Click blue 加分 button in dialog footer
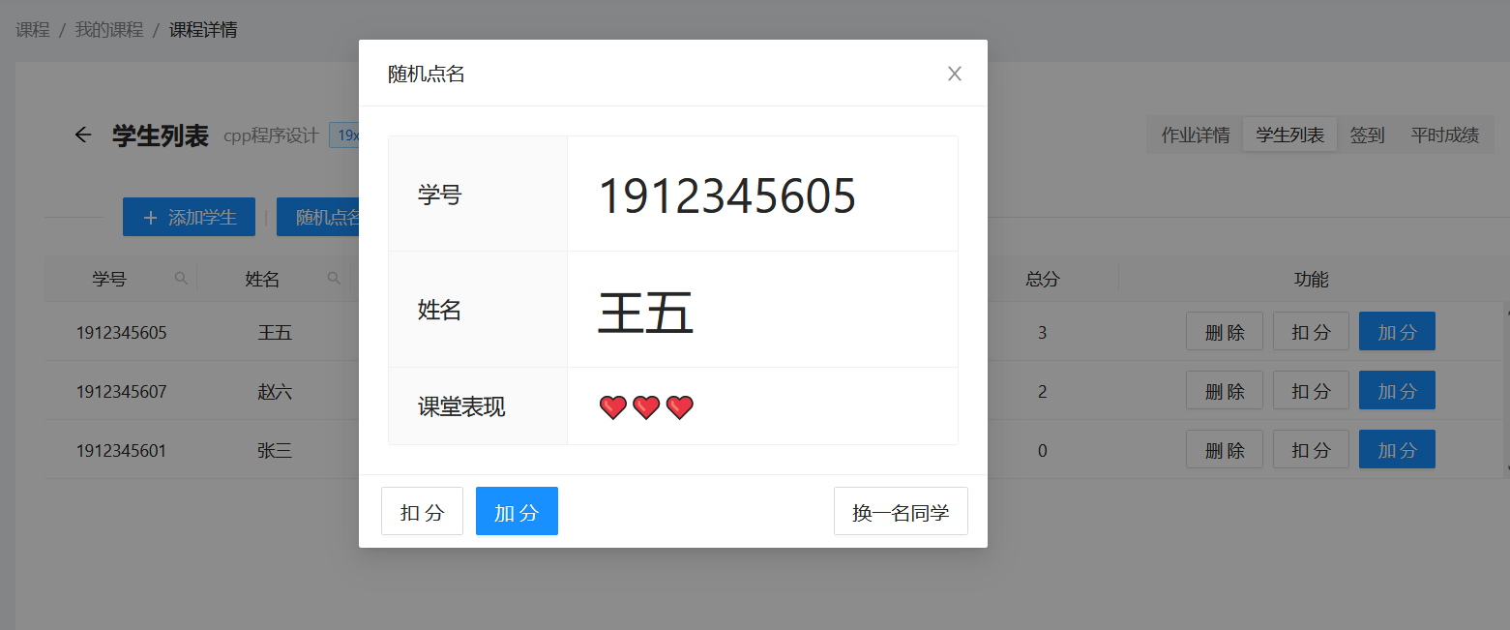This screenshot has width=1510, height=630. tap(517, 511)
